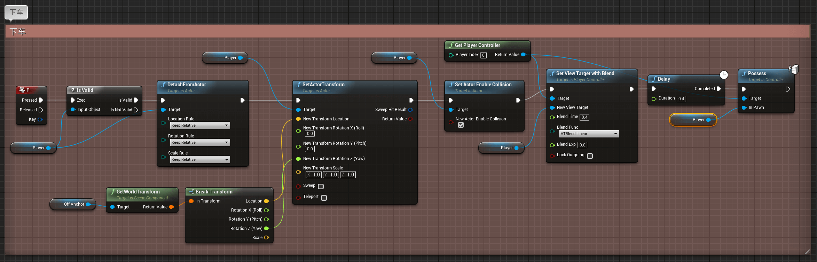Click the Possess output execution pin
The image size is (817, 262).
pos(788,89)
